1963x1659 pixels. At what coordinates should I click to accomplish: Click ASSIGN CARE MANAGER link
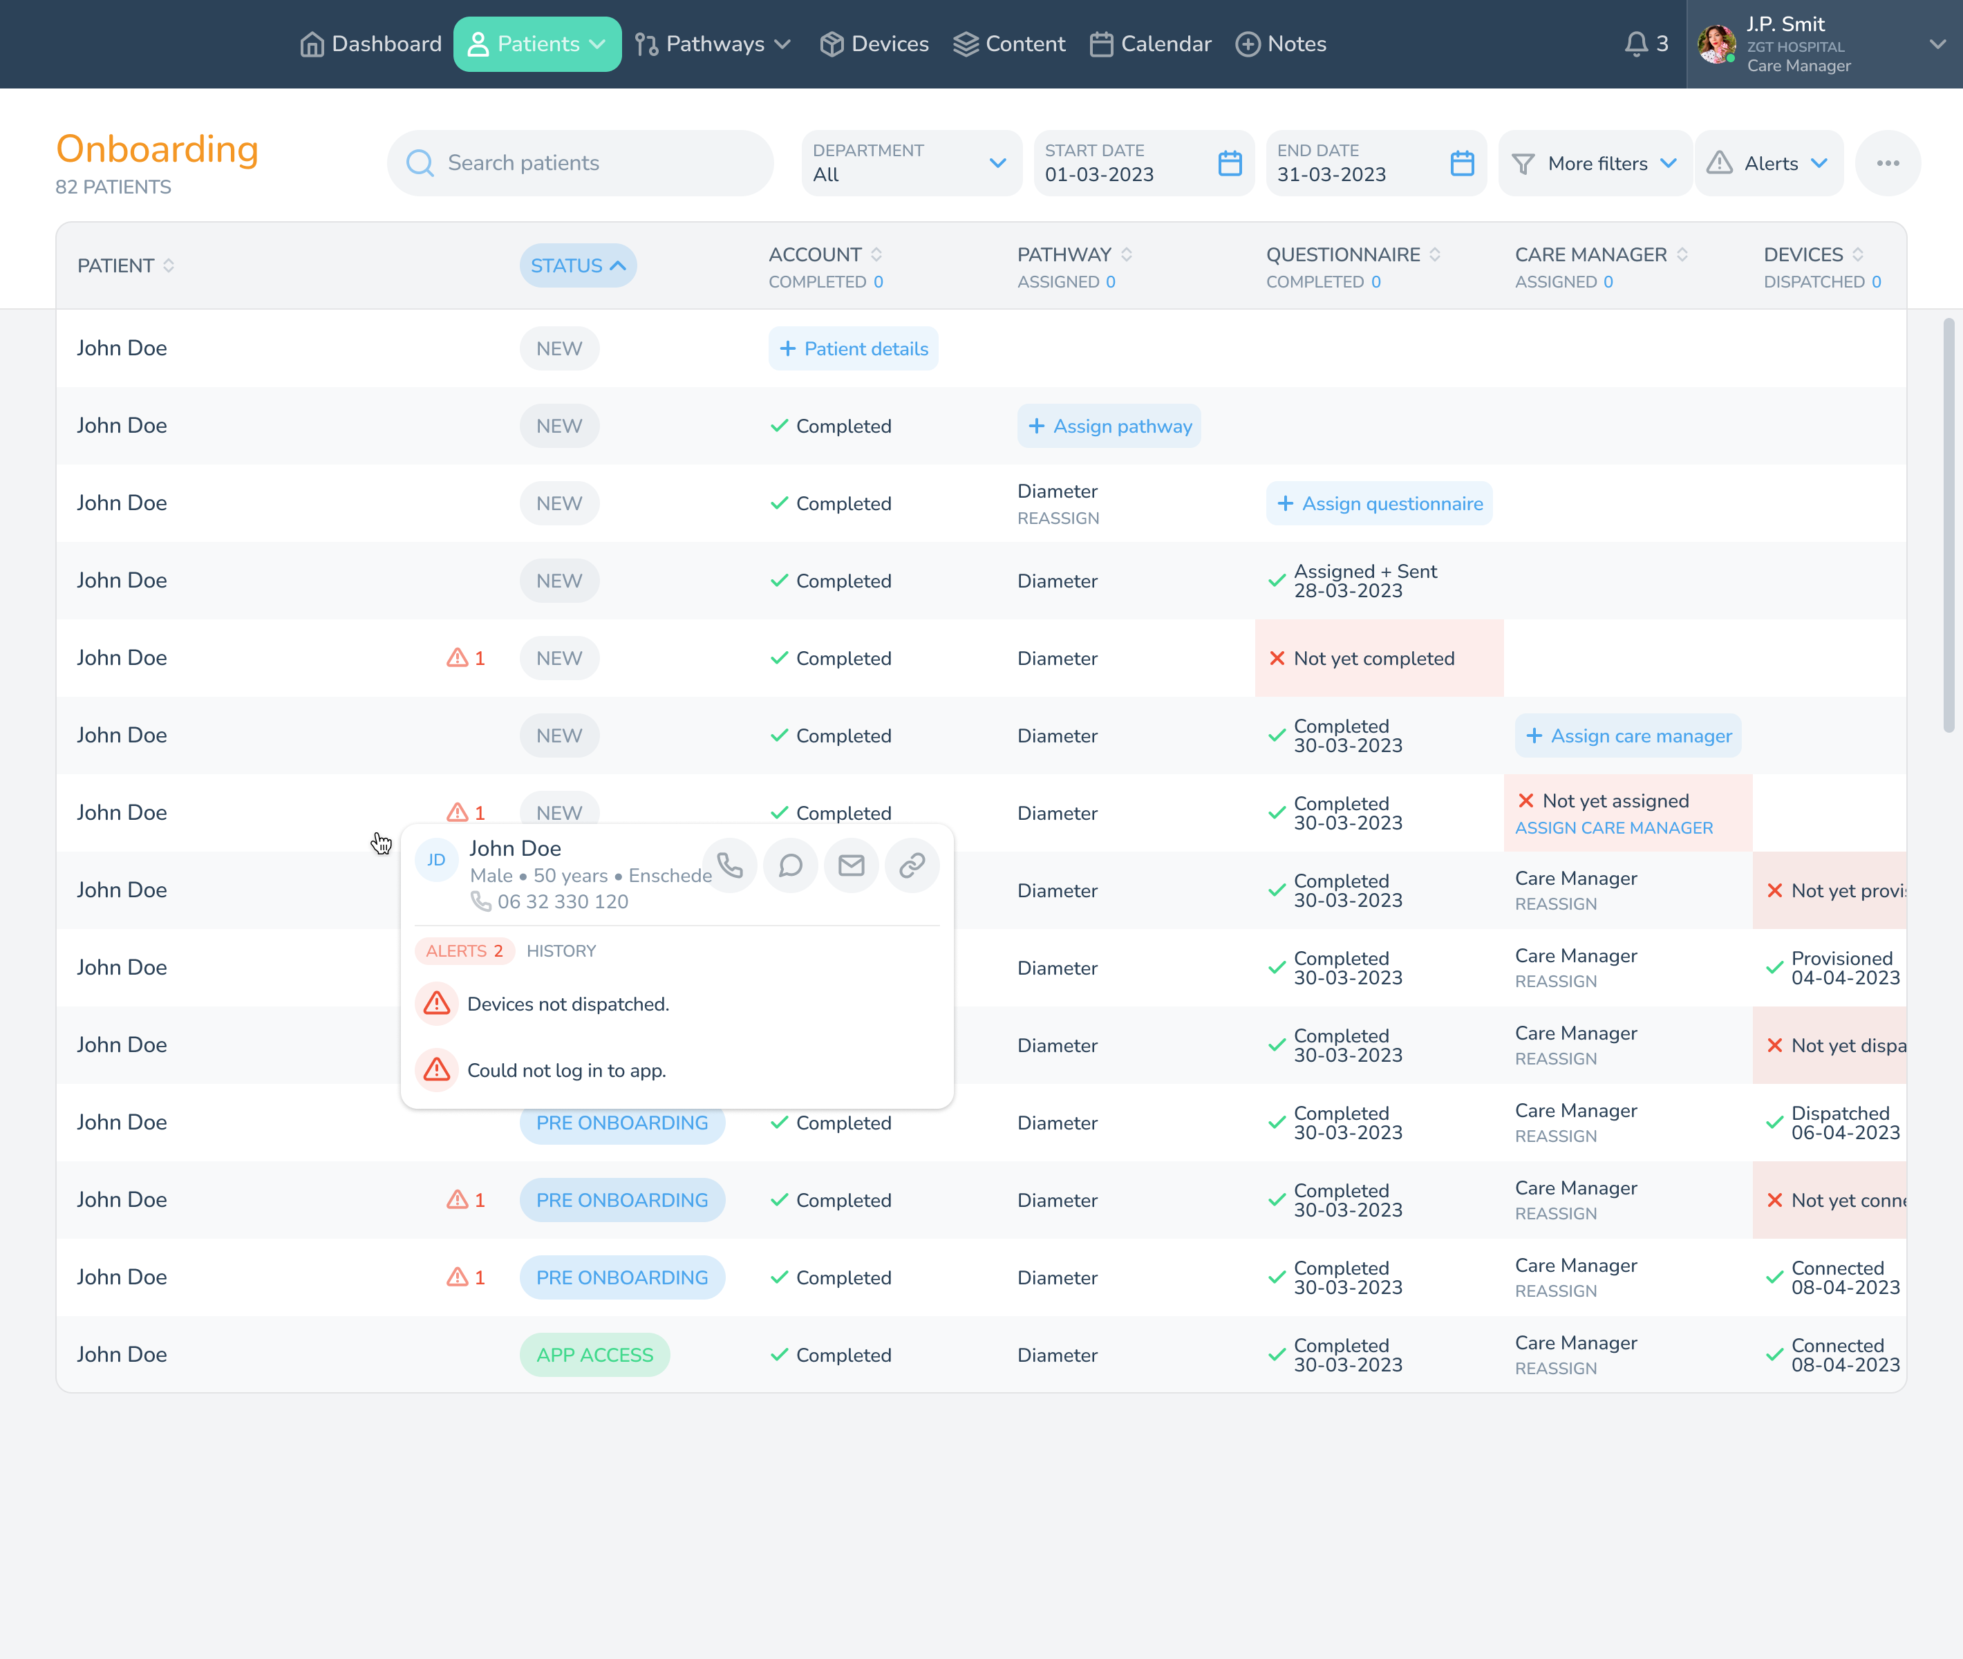(1613, 829)
